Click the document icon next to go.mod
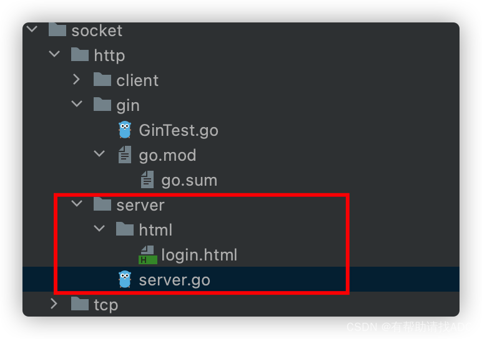This screenshot has width=482, height=339. 125,155
